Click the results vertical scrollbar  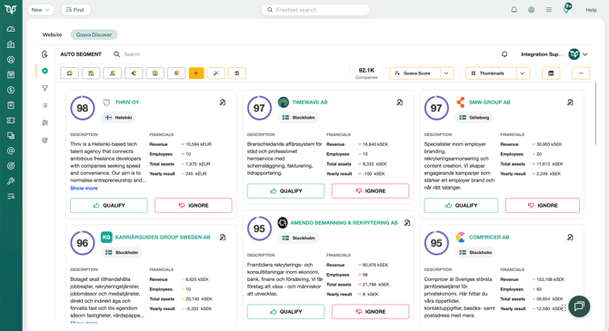[595, 114]
